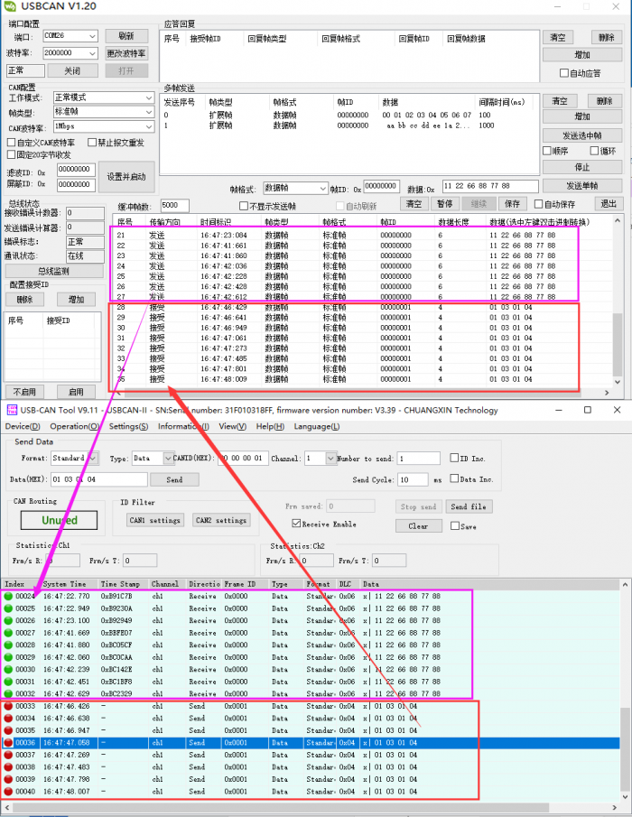Enable the 自动应答 checkbox
The height and width of the screenshot is (817, 632).
click(564, 73)
